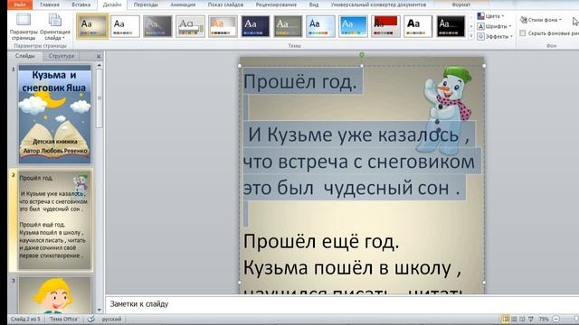Screen dimensions: 579x325
Task: Switch to the Рецензирование ribbon tab
Action: 276,5
